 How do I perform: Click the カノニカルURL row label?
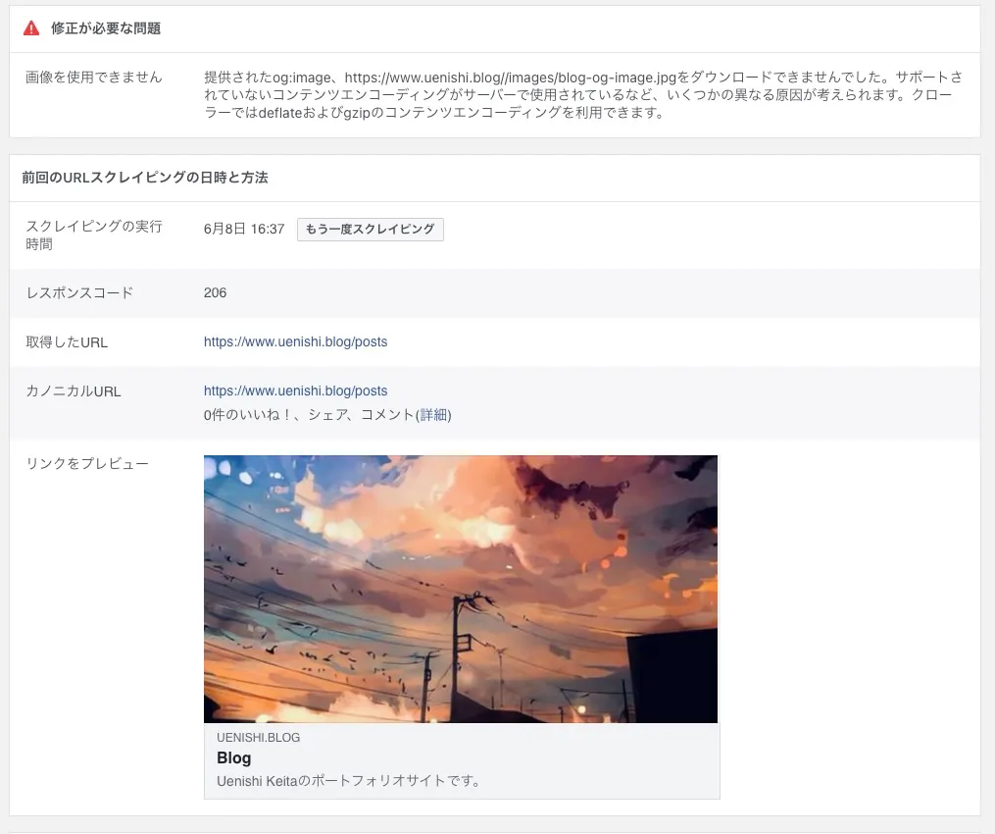[74, 391]
